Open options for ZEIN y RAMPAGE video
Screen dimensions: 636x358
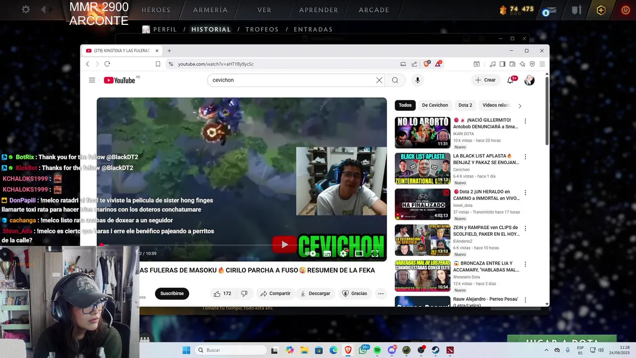pyautogui.click(x=525, y=228)
